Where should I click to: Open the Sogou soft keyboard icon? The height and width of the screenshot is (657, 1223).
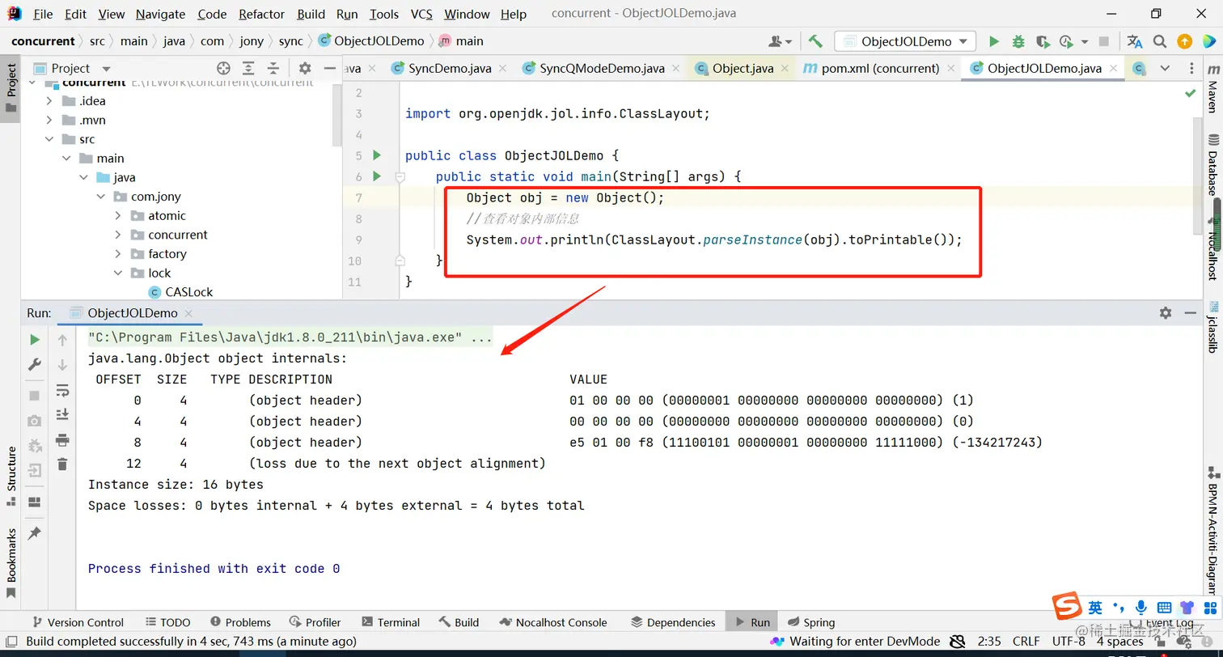[1164, 608]
